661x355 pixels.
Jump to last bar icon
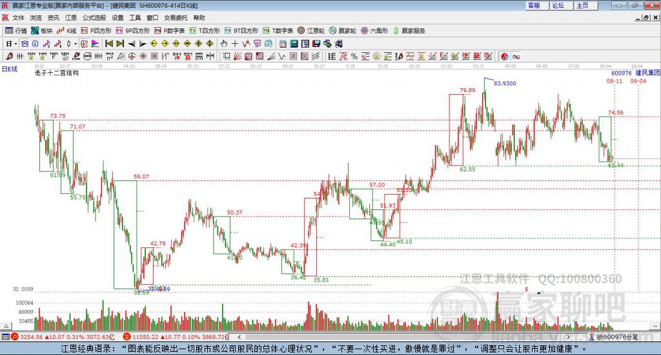pyautogui.click(x=120, y=44)
